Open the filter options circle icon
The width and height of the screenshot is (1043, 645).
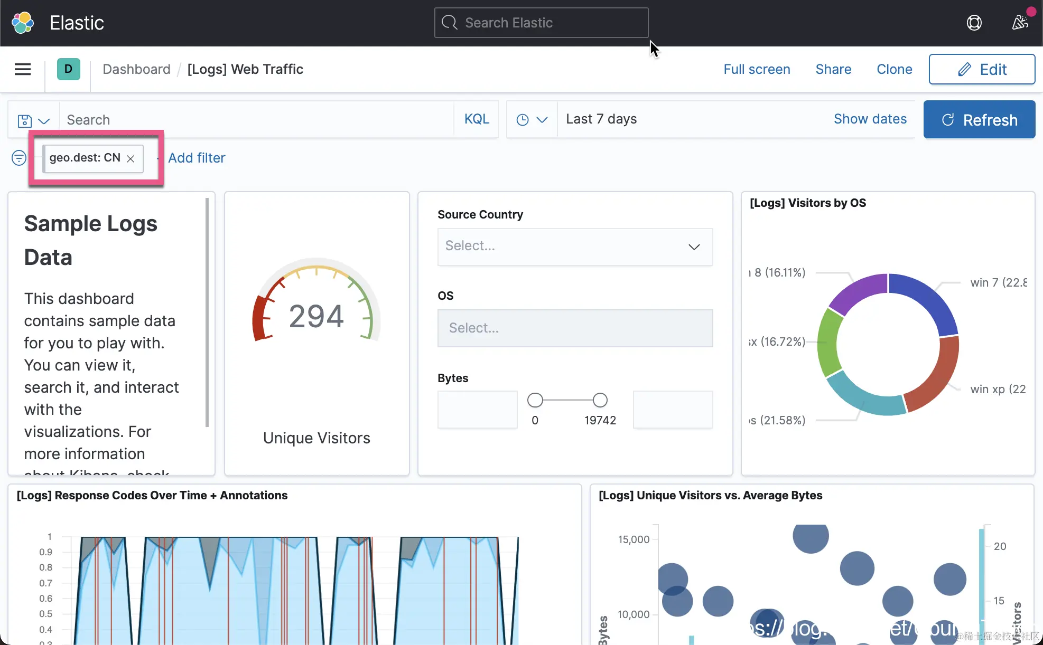(19, 158)
